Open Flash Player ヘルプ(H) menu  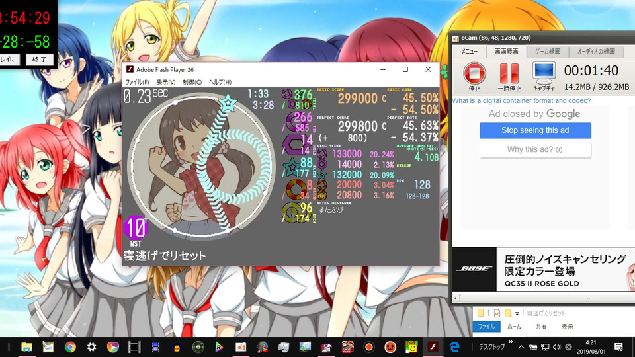point(220,82)
